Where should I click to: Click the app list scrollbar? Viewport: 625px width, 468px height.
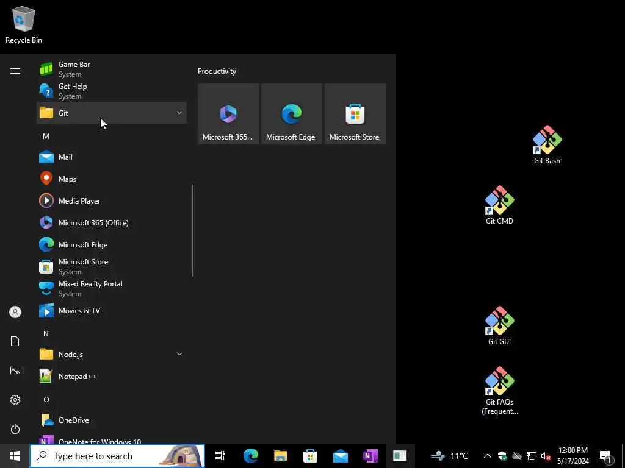tap(193, 231)
